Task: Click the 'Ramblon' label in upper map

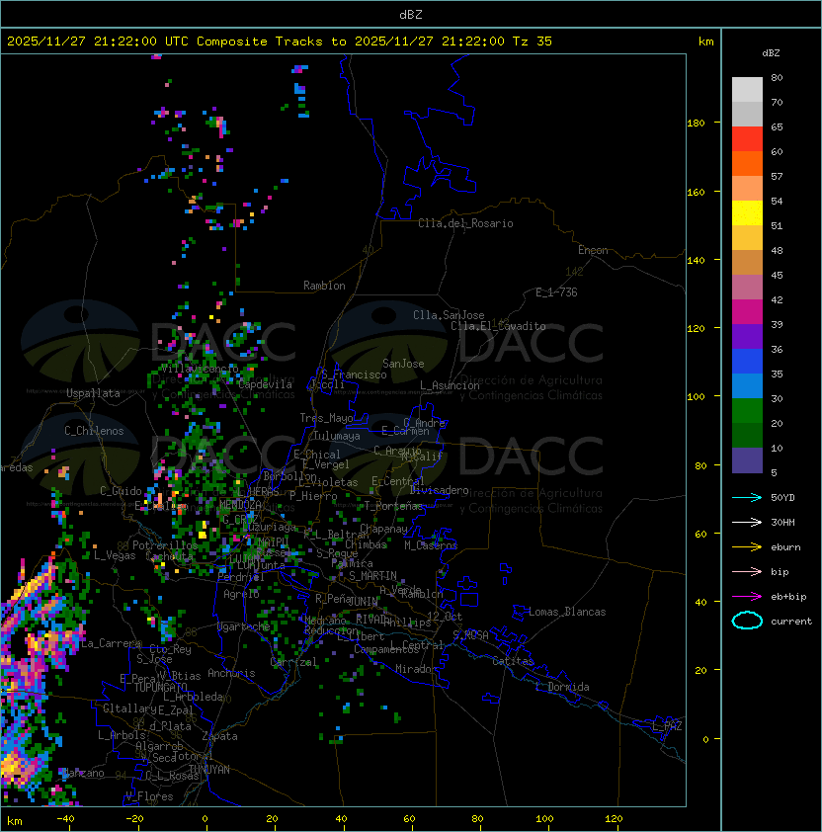Action: 324,286
